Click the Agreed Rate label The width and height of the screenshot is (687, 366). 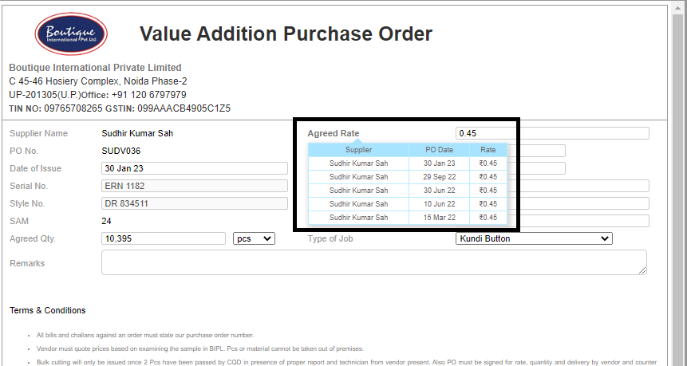[334, 133]
